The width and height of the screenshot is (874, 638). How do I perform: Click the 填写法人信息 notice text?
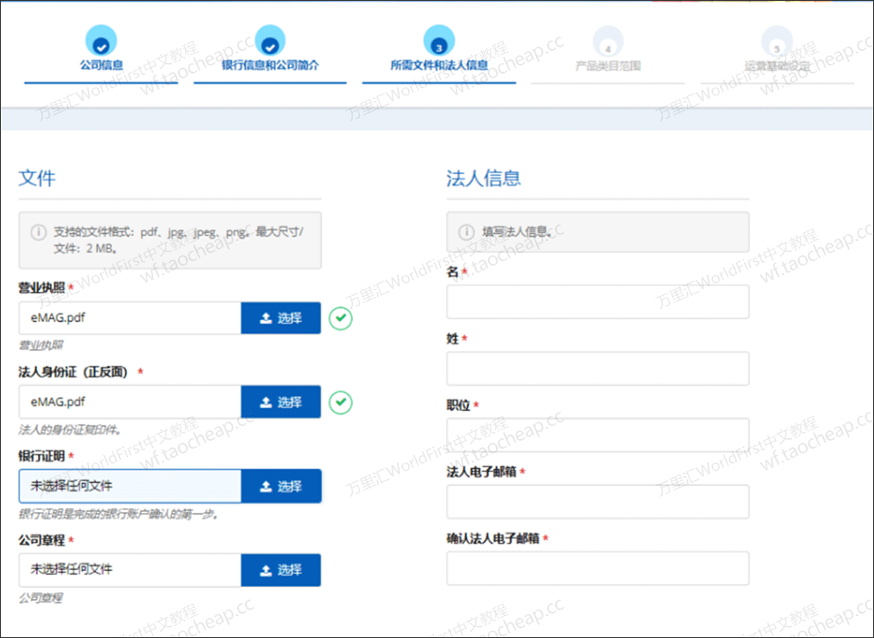[518, 232]
